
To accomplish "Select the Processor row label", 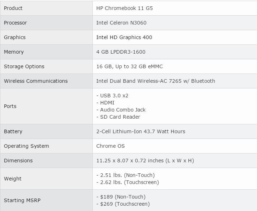I will tap(15, 23).
